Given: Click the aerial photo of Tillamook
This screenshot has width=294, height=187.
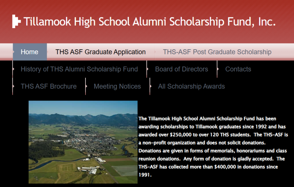Looking at the screenshot, I should (x=83, y=142).
